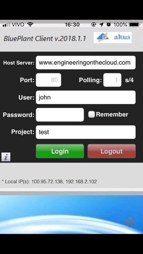Click the empty Password field
Viewport: 143px width, 254px height.
point(60,115)
